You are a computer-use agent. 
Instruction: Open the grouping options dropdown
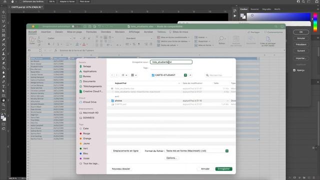(x=133, y=75)
